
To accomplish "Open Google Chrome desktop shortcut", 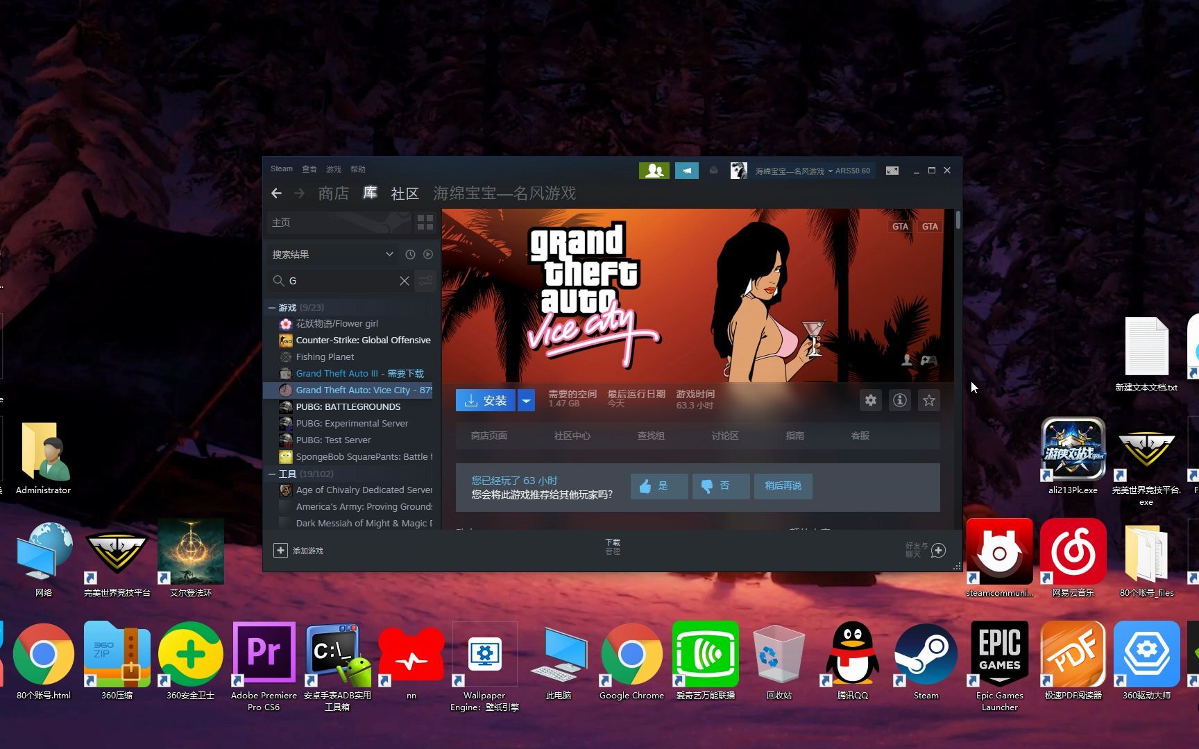I will (x=631, y=661).
